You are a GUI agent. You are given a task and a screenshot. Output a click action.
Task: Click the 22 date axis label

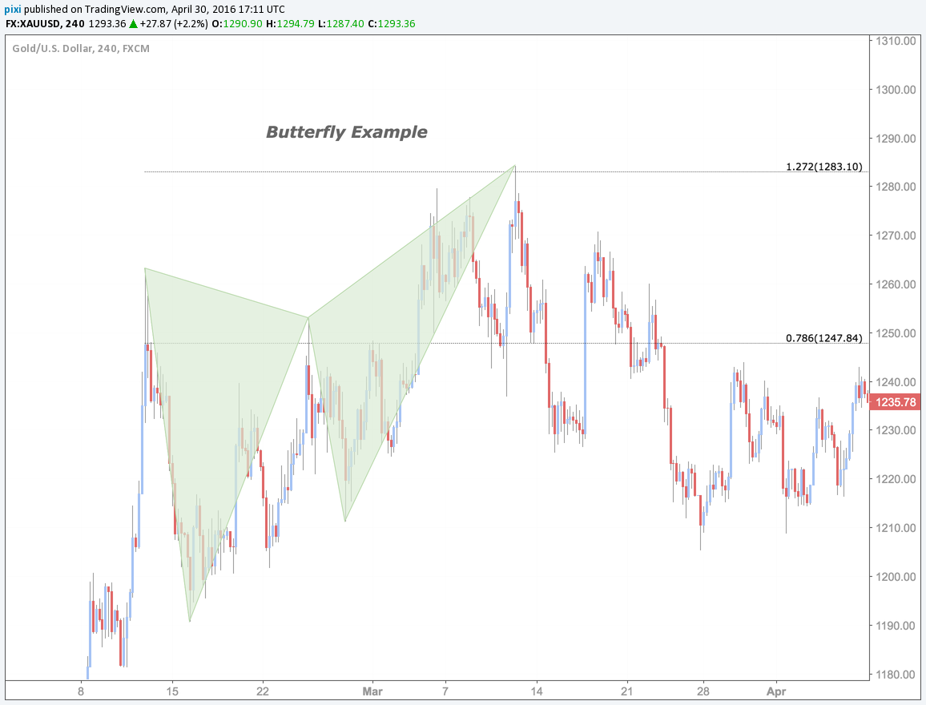[x=263, y=691]
